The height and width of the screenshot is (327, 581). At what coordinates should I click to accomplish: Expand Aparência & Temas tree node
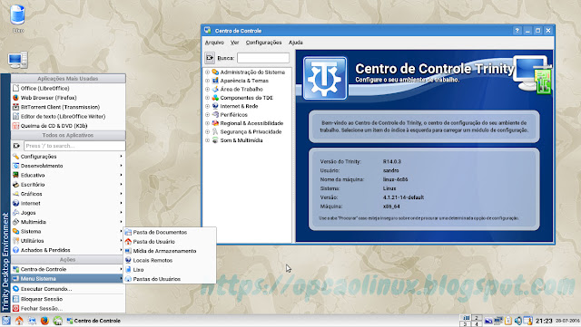pos(208,81)
